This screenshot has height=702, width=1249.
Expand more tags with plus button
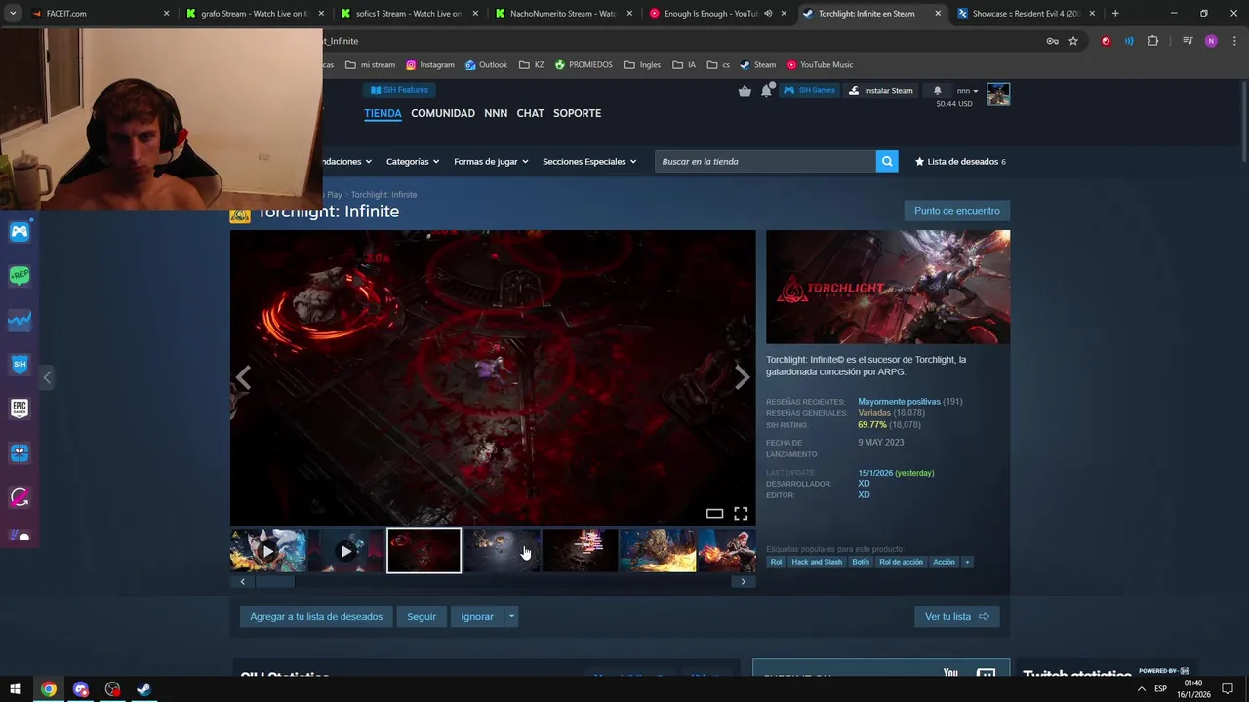[967, 562]
